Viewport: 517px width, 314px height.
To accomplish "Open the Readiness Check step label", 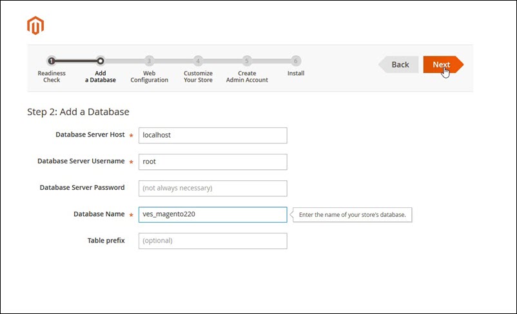I will [52, 77].
